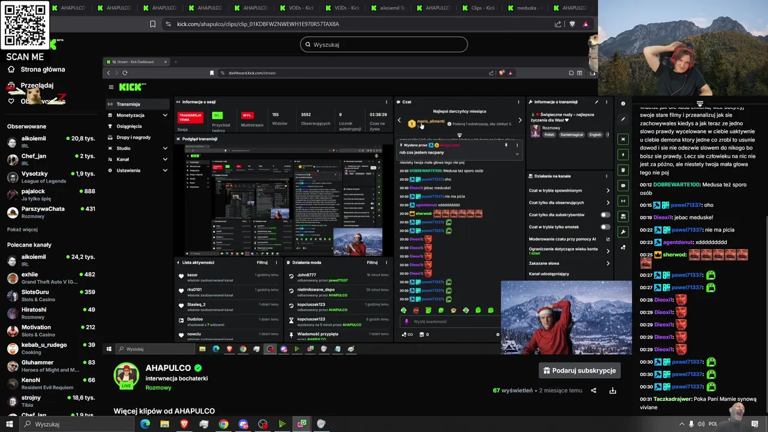
Task: Open three-dot menu of Działania na kanale
Action: click(x=607, y=176)
